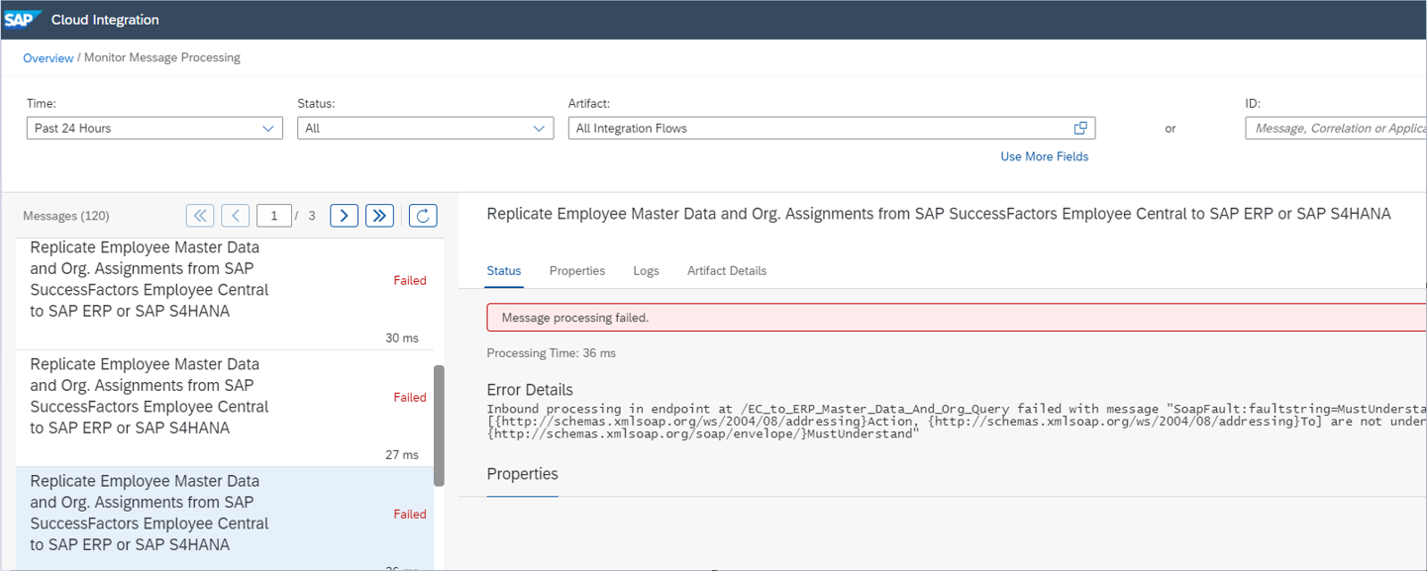Select the failed message taking 30 ms
This screenshot has height=571, width=1427.
pyautogui.click(x=223, y=292)
